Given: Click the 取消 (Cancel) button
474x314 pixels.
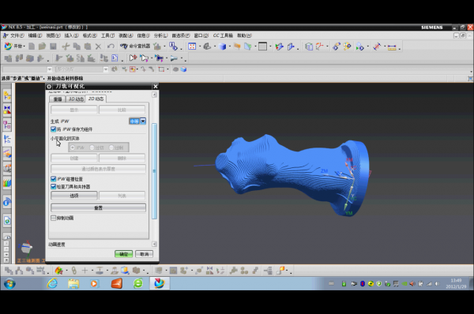Looking at the screenshot, I should pos(145,254).
